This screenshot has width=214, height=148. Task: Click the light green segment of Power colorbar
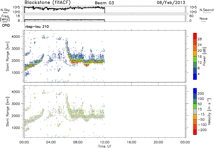tap(195, 59)
